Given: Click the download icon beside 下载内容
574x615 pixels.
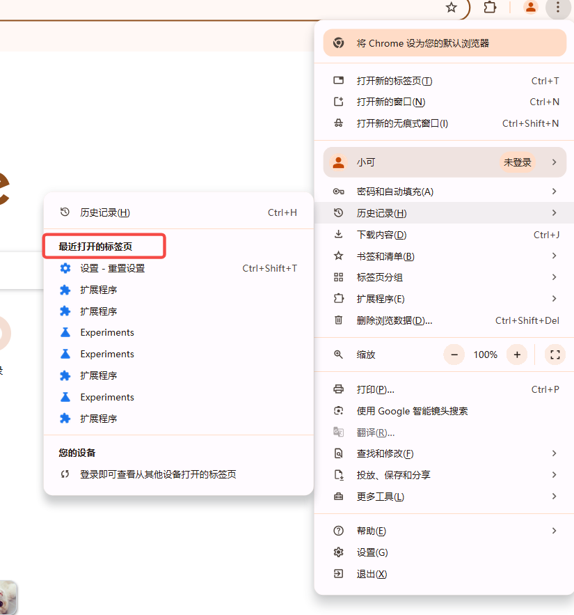Looking at the screenshot, I should point(339,235).
